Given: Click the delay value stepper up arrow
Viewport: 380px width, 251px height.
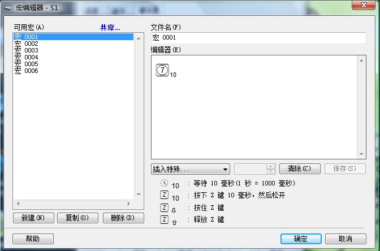Looking at the screenshot, I should click(270, 167).
